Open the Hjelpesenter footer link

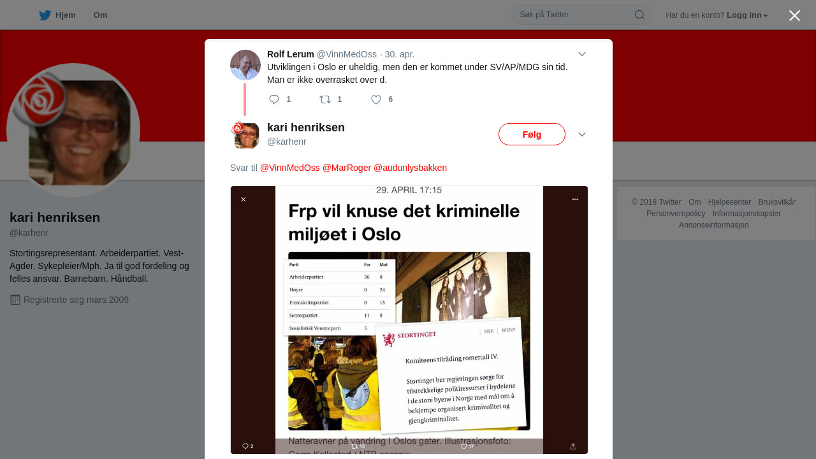coord(729,202)
